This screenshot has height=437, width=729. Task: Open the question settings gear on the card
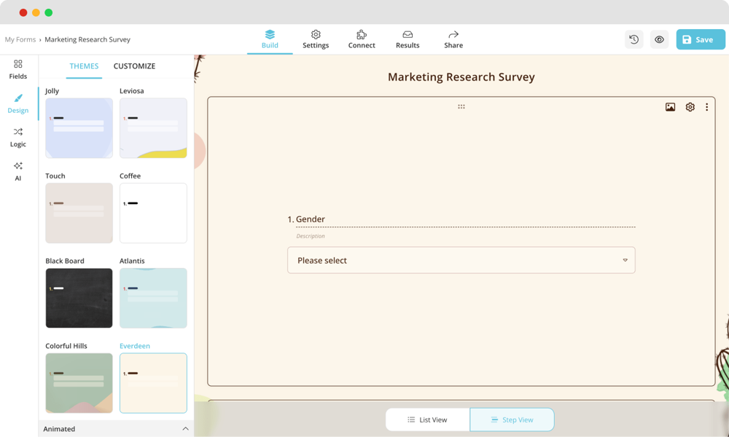(x=690, y=106)
